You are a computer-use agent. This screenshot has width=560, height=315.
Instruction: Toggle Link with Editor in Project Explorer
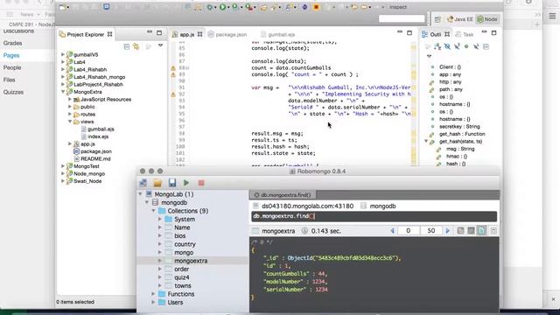point(136,46)
